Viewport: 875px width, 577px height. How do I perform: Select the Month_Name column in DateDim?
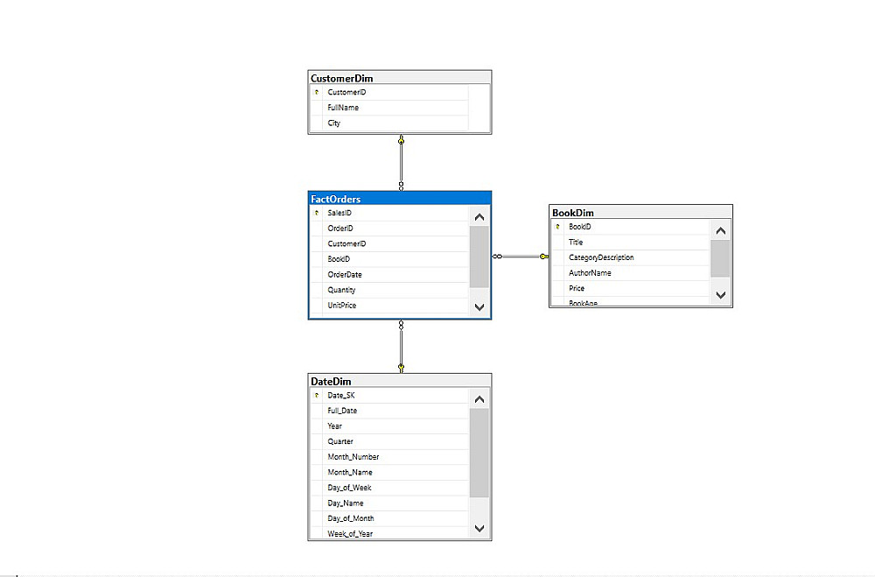389,473
